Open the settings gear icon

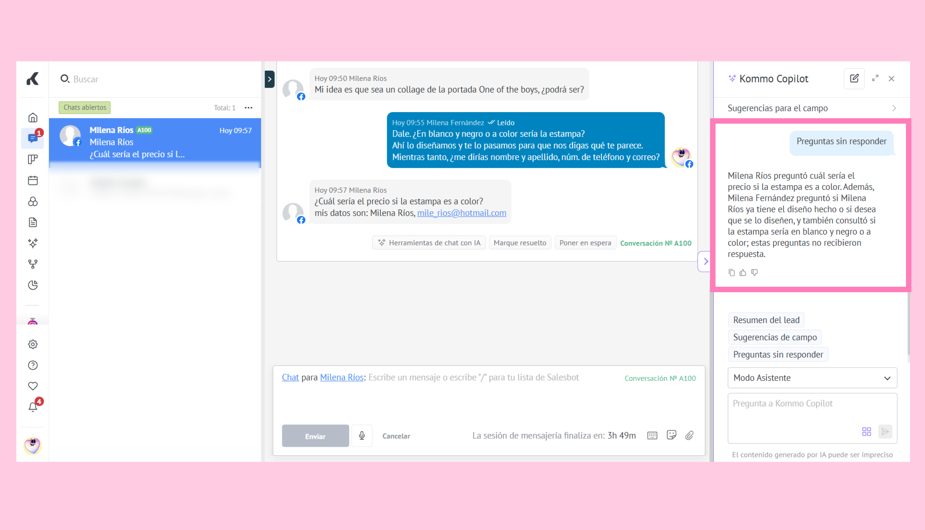33,344
